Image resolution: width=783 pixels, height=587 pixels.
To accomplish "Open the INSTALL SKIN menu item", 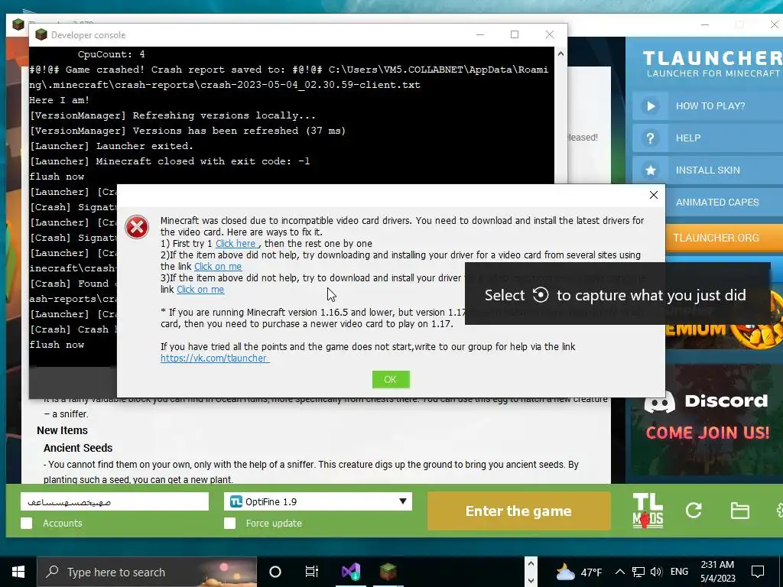I will coord(708,170).
